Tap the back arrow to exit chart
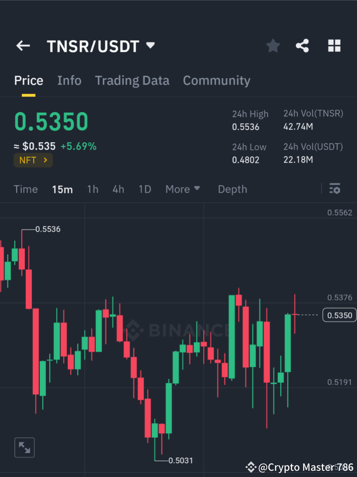357x477 pixels. pos(23,46)
